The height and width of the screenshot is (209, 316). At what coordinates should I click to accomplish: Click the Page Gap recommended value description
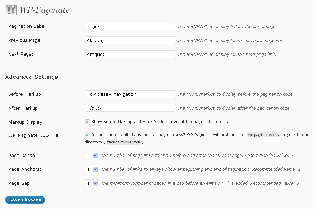(200, 183)
